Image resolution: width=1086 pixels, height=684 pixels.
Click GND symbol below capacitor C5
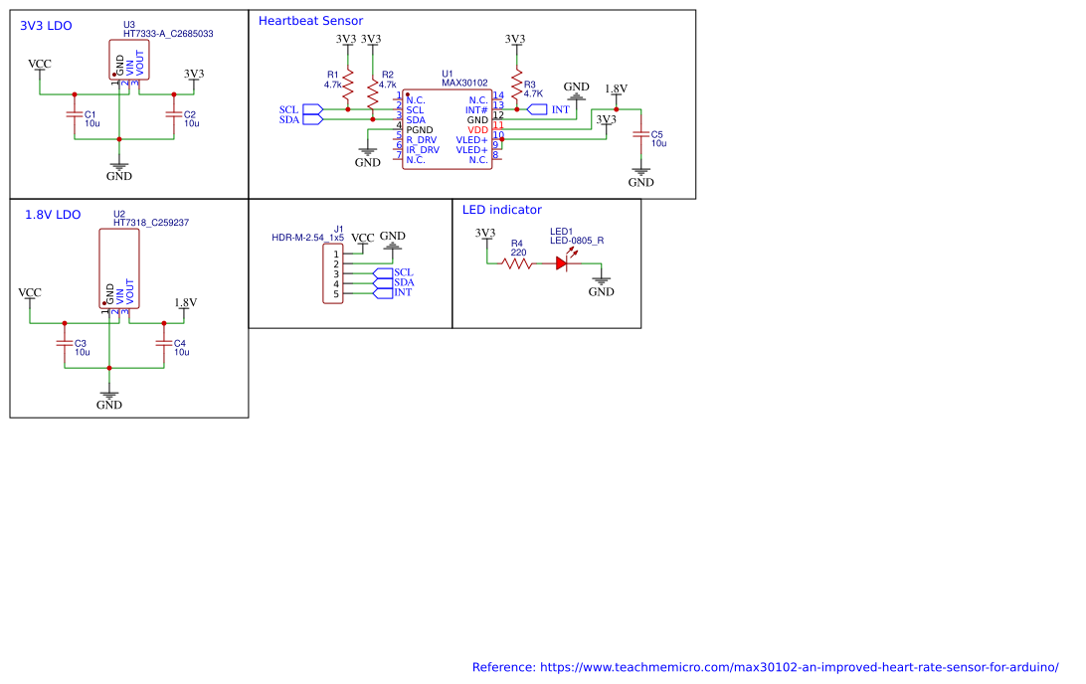[640, 177]
